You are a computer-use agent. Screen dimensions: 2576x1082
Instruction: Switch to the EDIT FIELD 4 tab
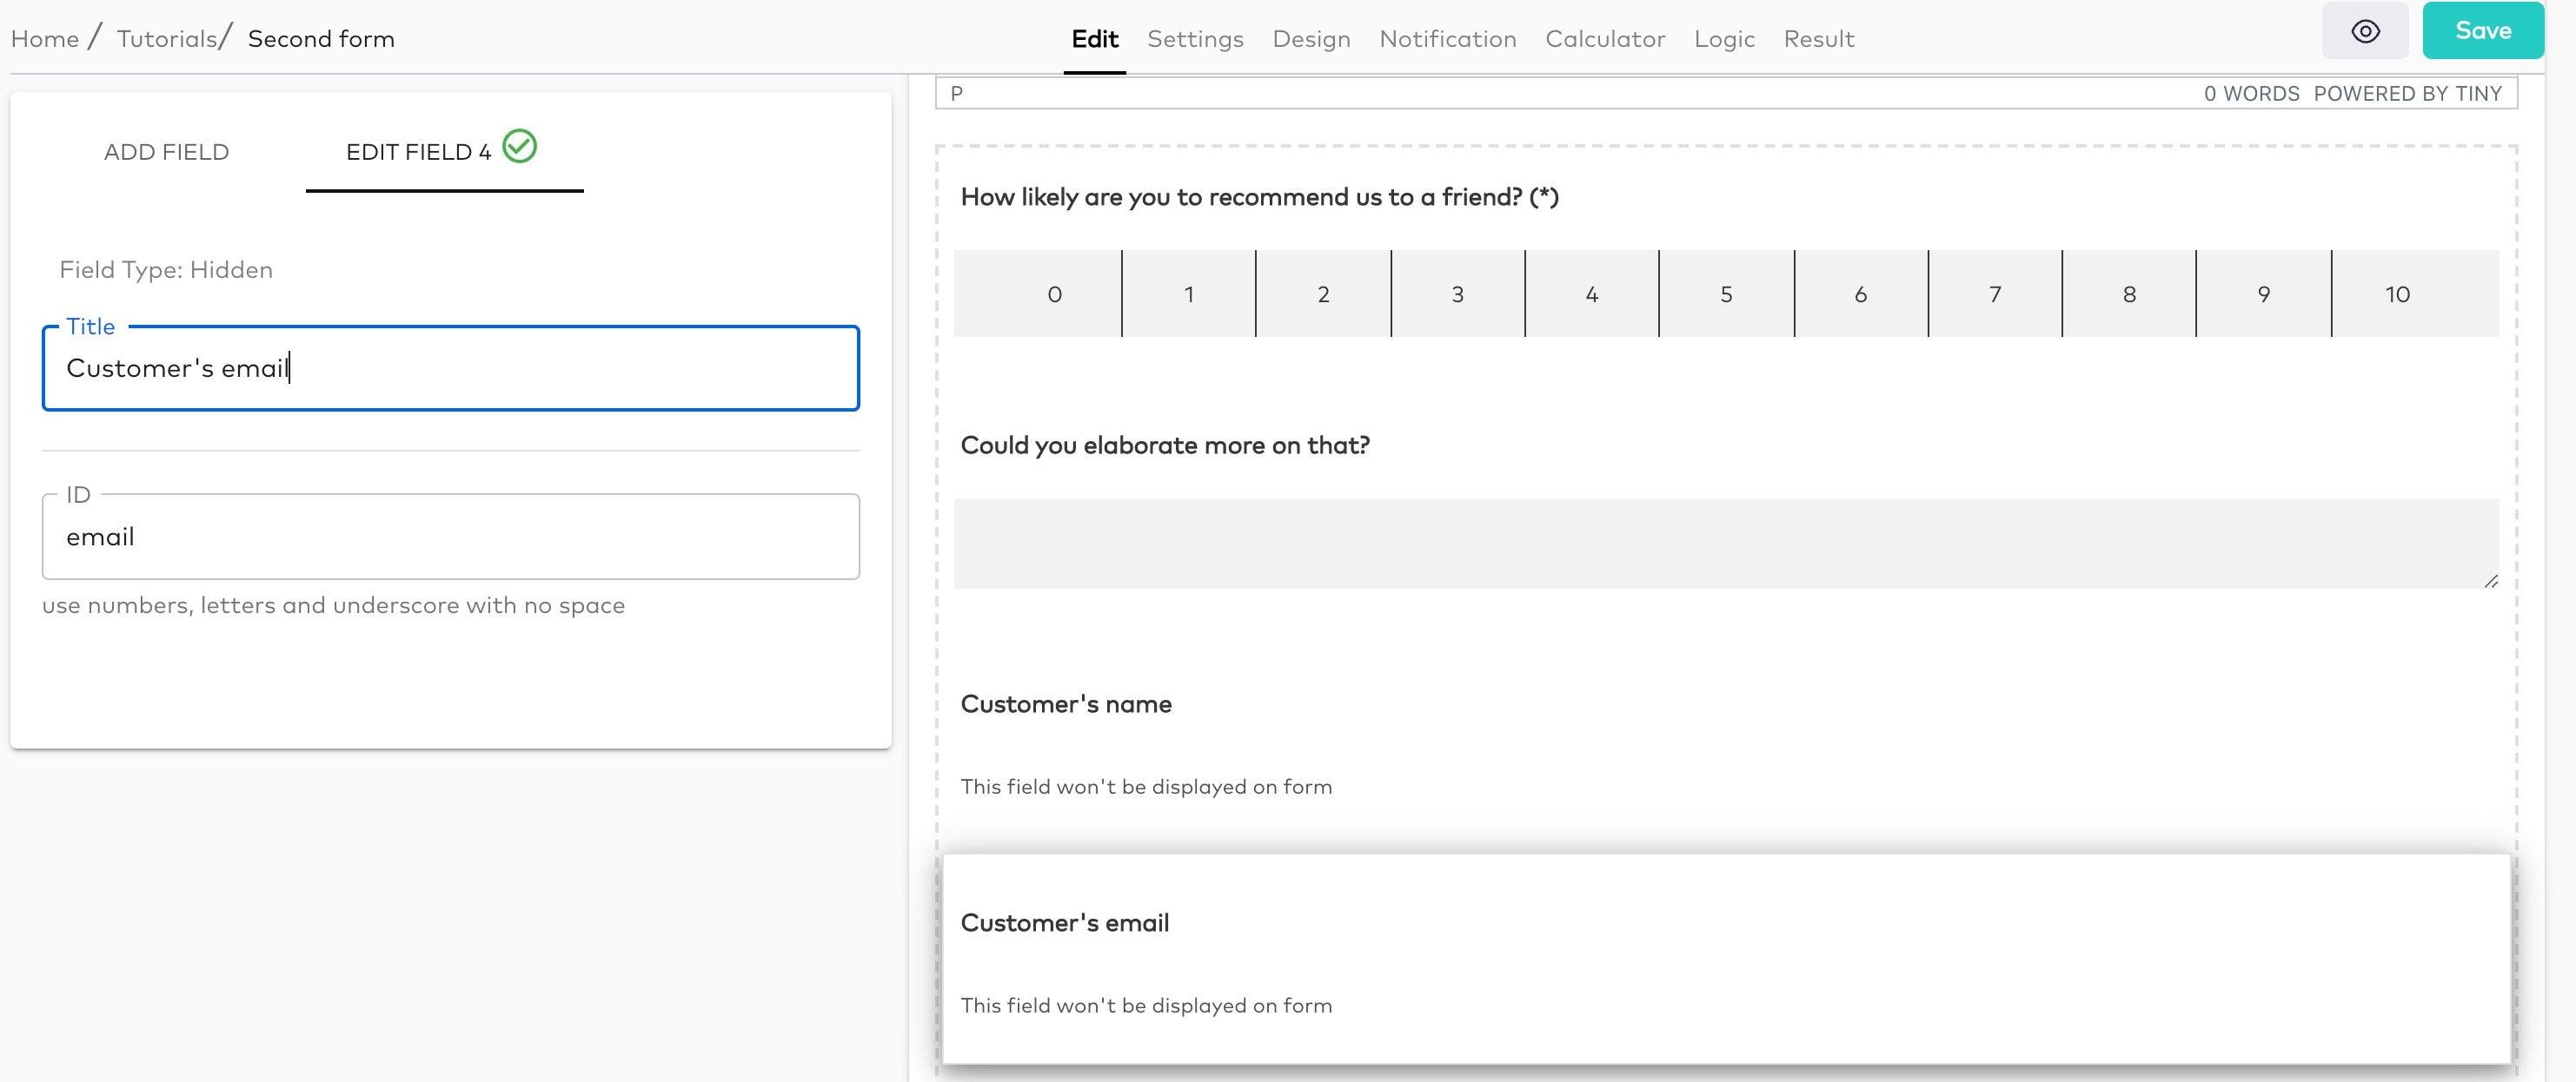pyautogui.click(x=418, y=152)
